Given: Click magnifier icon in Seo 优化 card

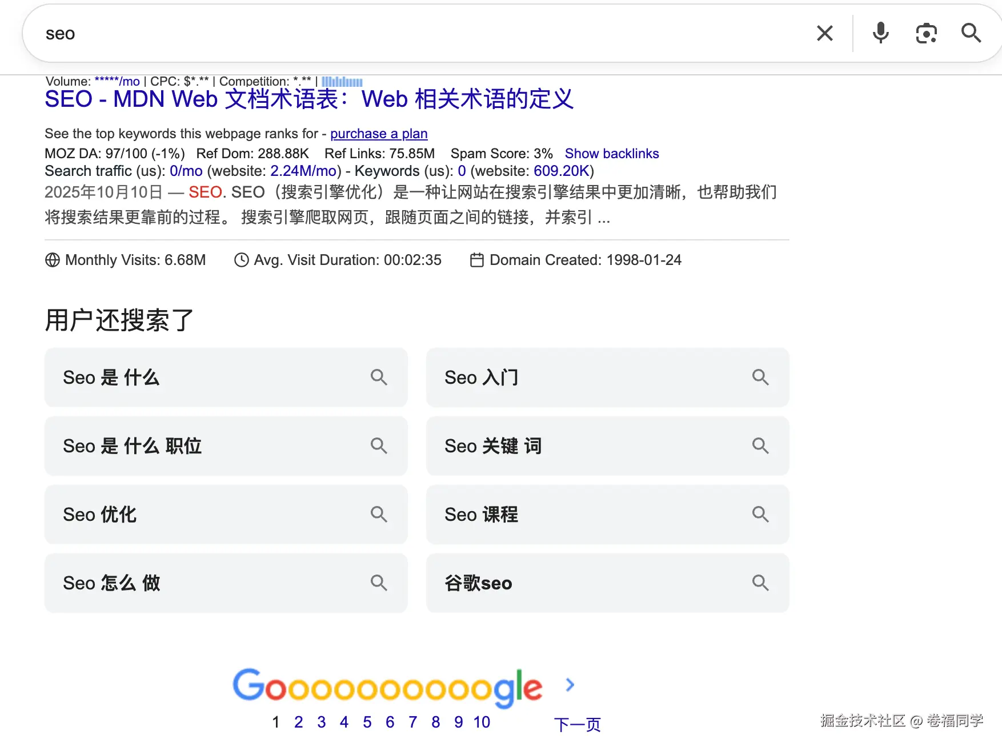Looking at the screenshot, I should click(379, 514).
